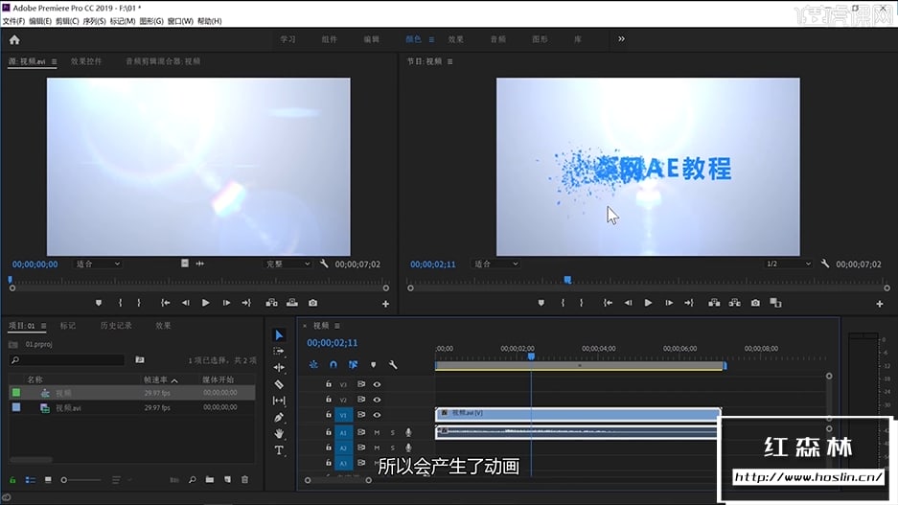The image size is (898, 505).
Task: Mute audio track A1
Action: point(377,432)
